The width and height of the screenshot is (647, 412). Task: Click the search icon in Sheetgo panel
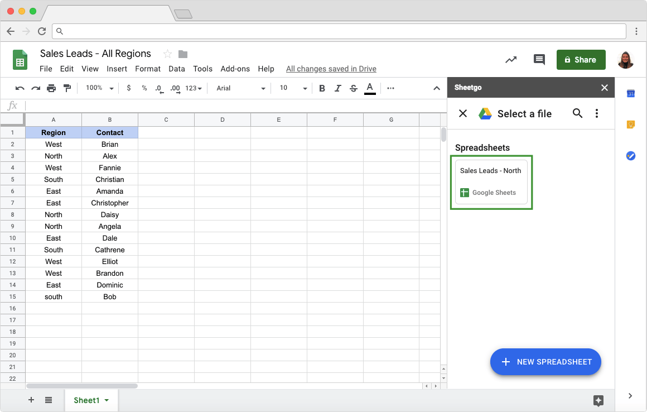click(x=578, y=113)
